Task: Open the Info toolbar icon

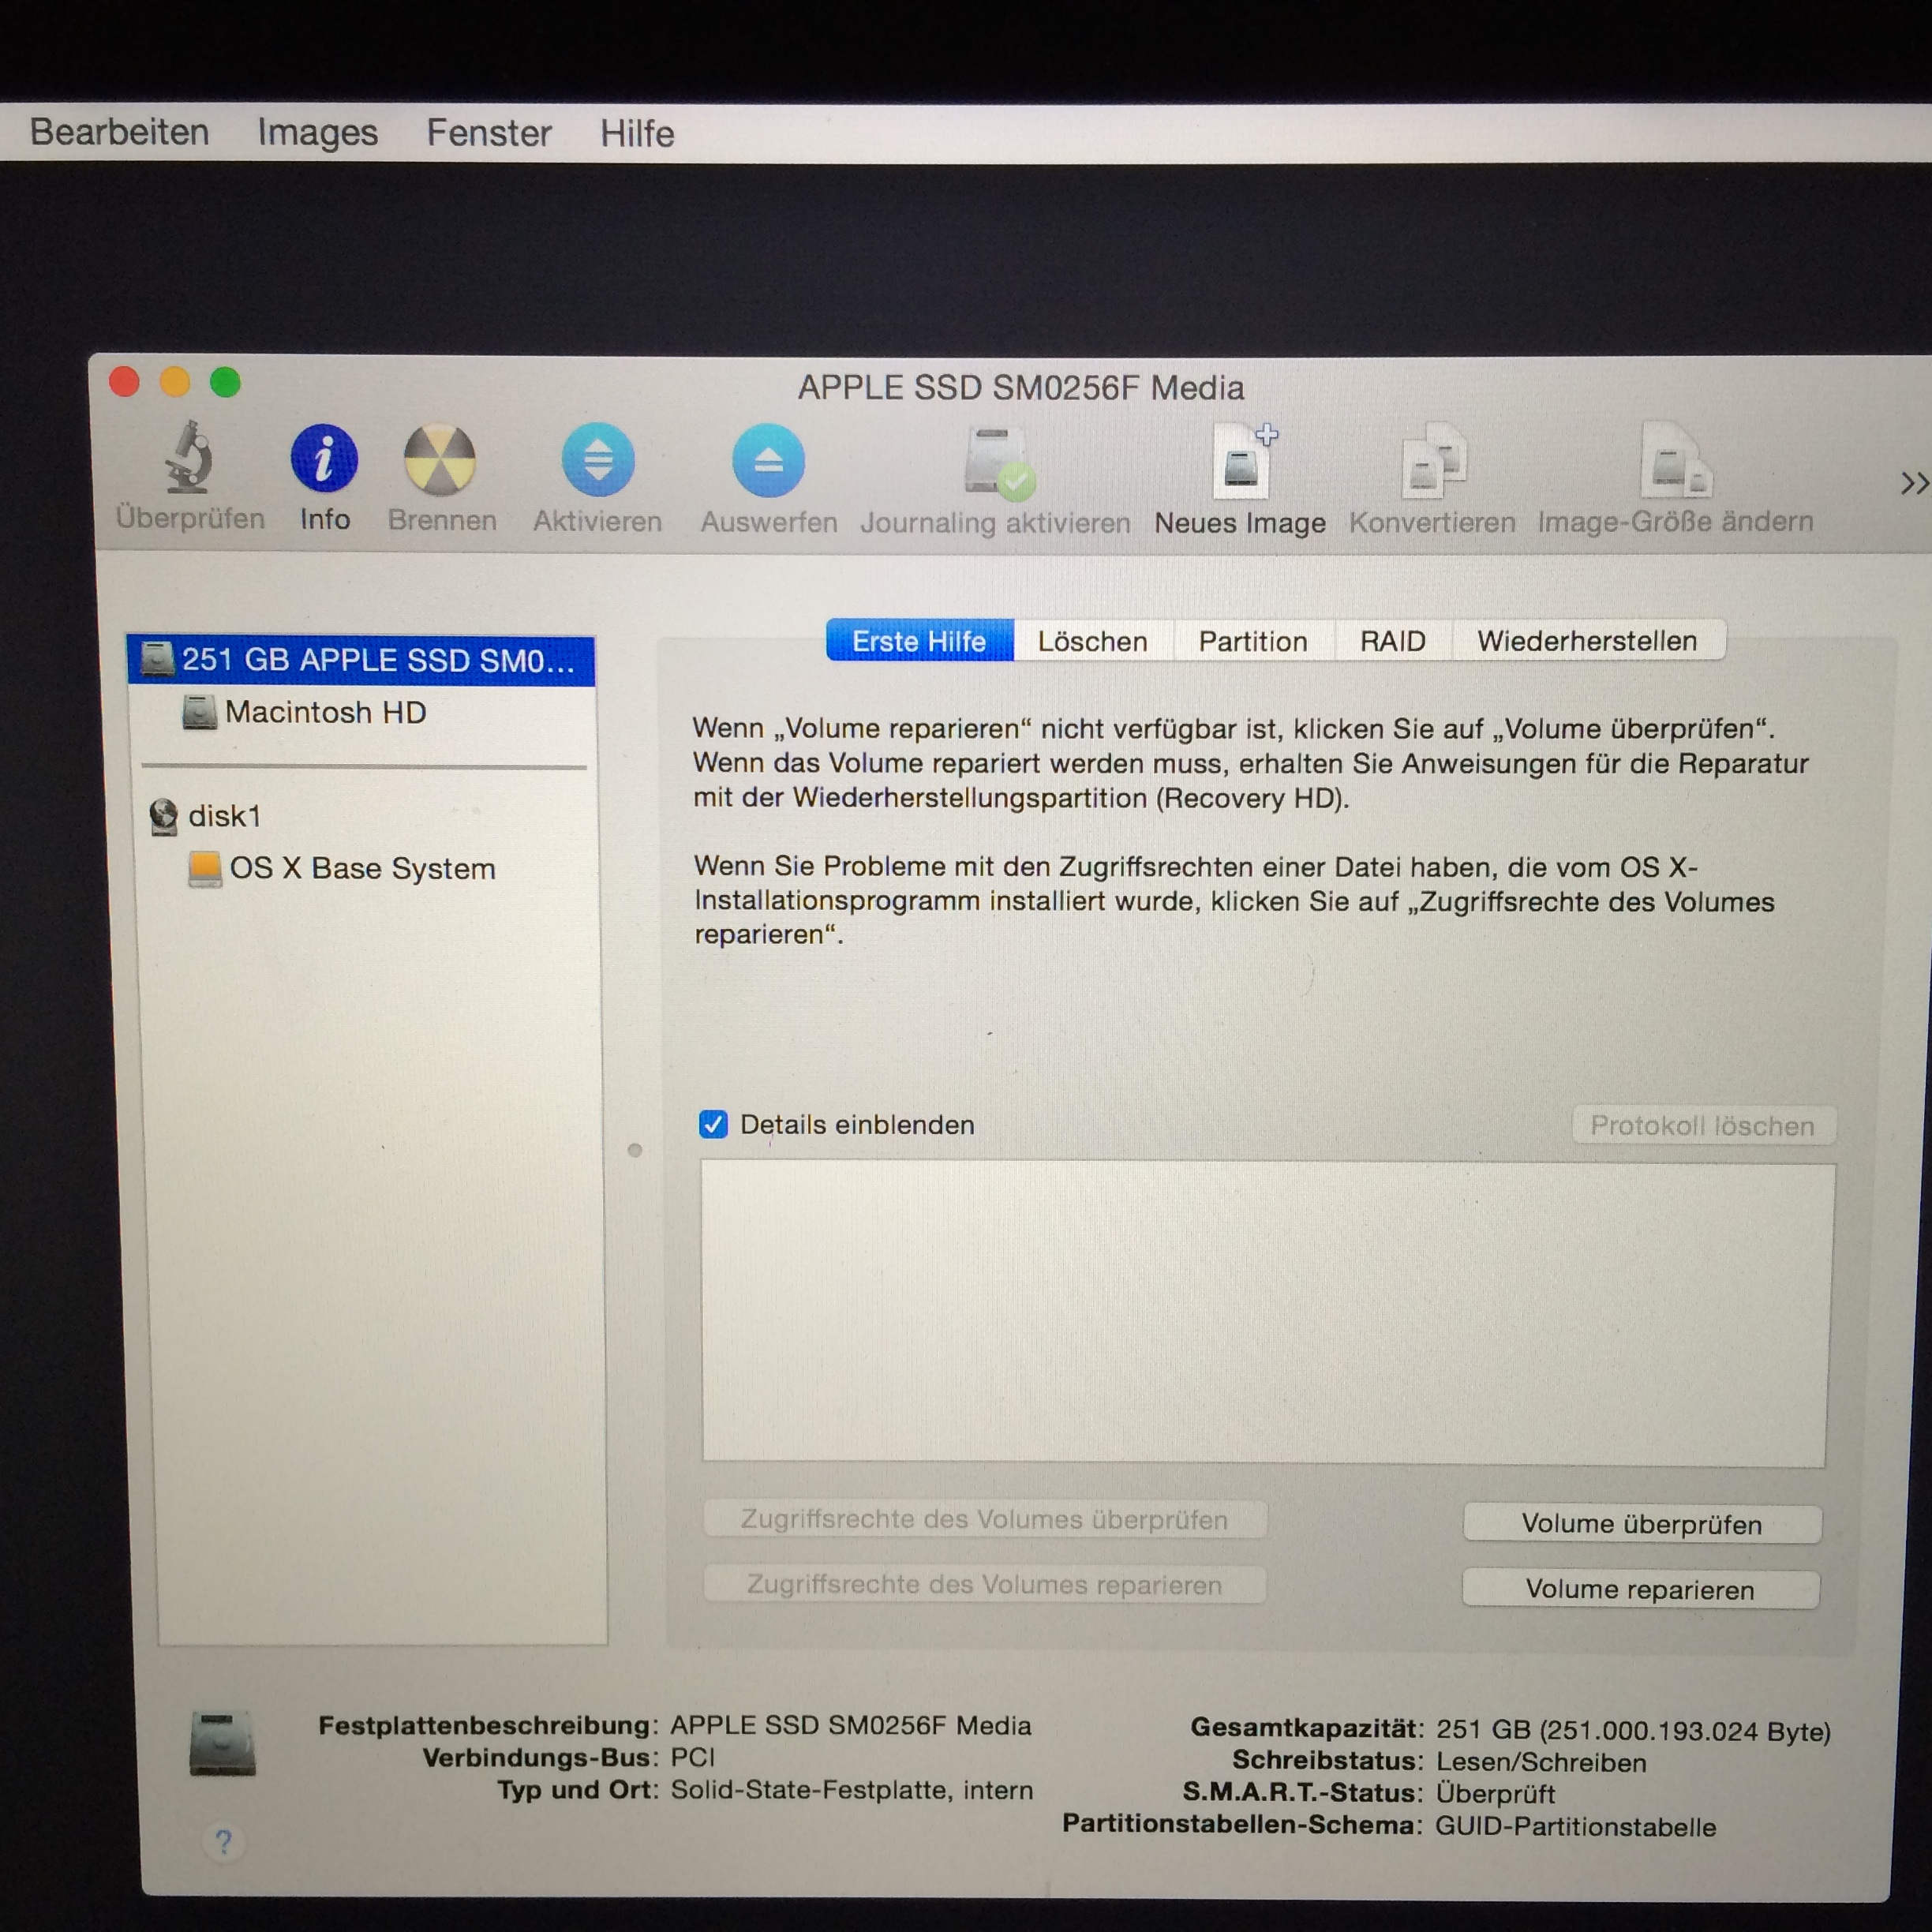Action: [x=324, y=460]
